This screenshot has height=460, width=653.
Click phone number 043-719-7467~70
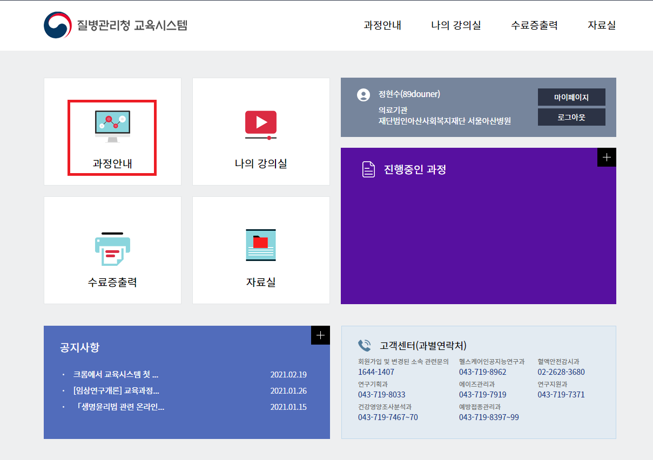[388, 417]
